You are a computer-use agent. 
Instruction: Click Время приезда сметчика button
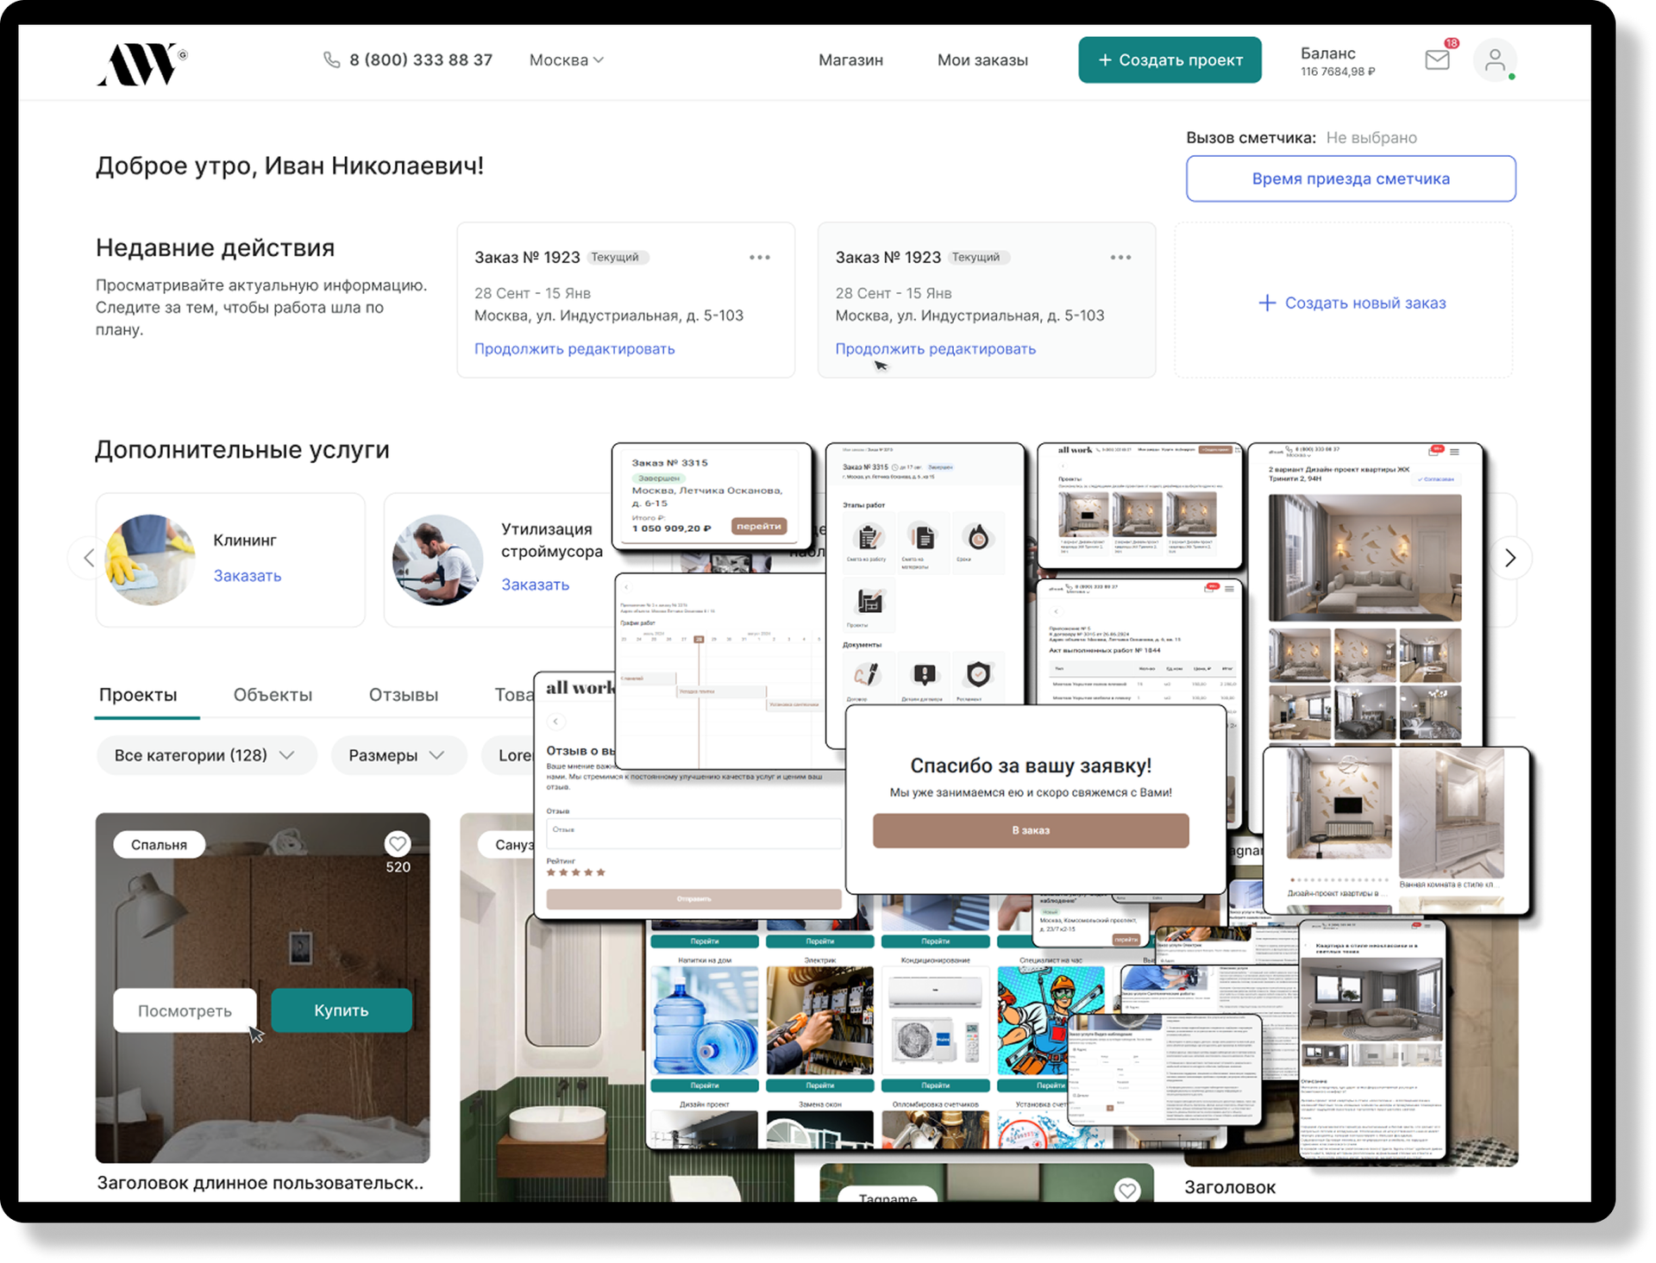(x=1351, y=178)
